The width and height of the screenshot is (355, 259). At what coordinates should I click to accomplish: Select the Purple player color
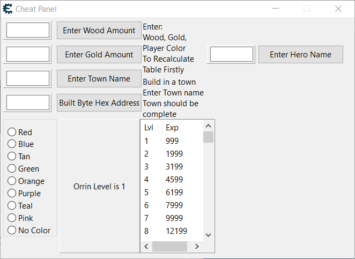11,194
